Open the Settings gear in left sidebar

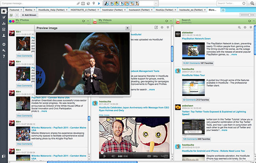(x=4, y=44)
